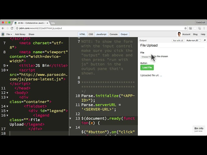Toggle the JavaScript panel tab
Image resolution: width=207 pixels, height=155 pixels.
pos(101,34)
